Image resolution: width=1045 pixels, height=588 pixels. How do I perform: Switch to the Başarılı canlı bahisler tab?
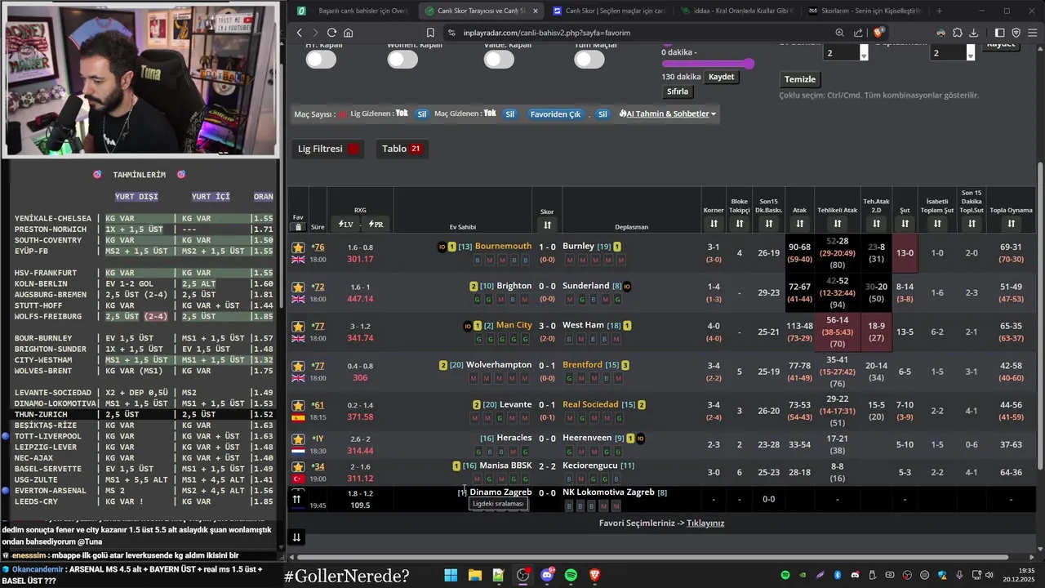(354, 11)
